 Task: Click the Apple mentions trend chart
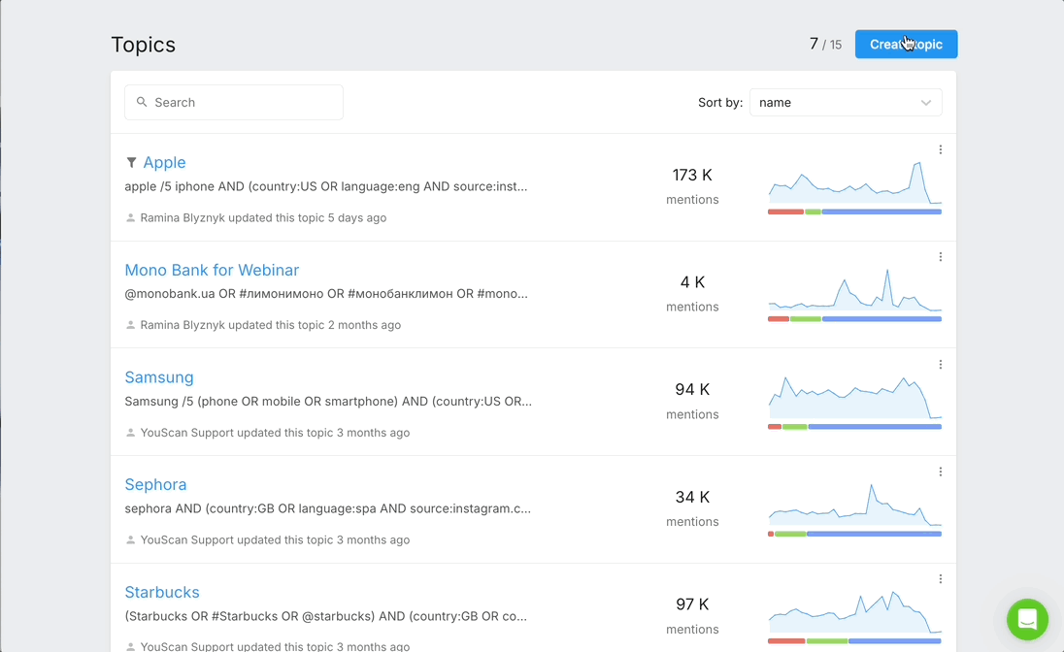(x=854, y=184)
